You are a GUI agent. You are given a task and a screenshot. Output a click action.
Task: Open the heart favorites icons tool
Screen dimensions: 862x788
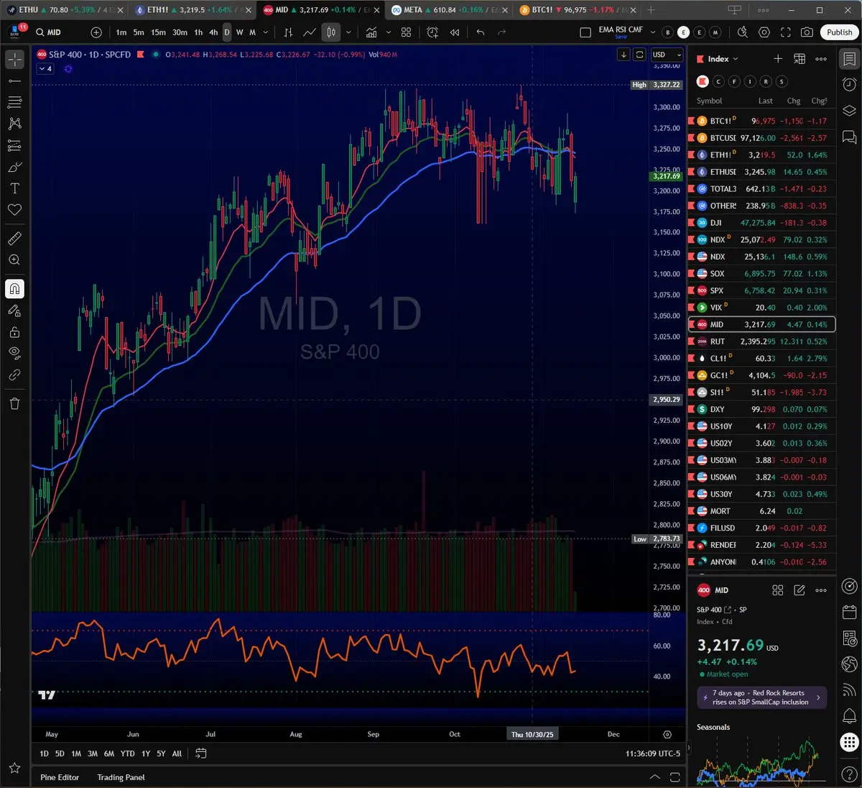point(14,210)
